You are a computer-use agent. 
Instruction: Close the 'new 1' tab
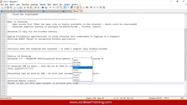pos(81,11)
